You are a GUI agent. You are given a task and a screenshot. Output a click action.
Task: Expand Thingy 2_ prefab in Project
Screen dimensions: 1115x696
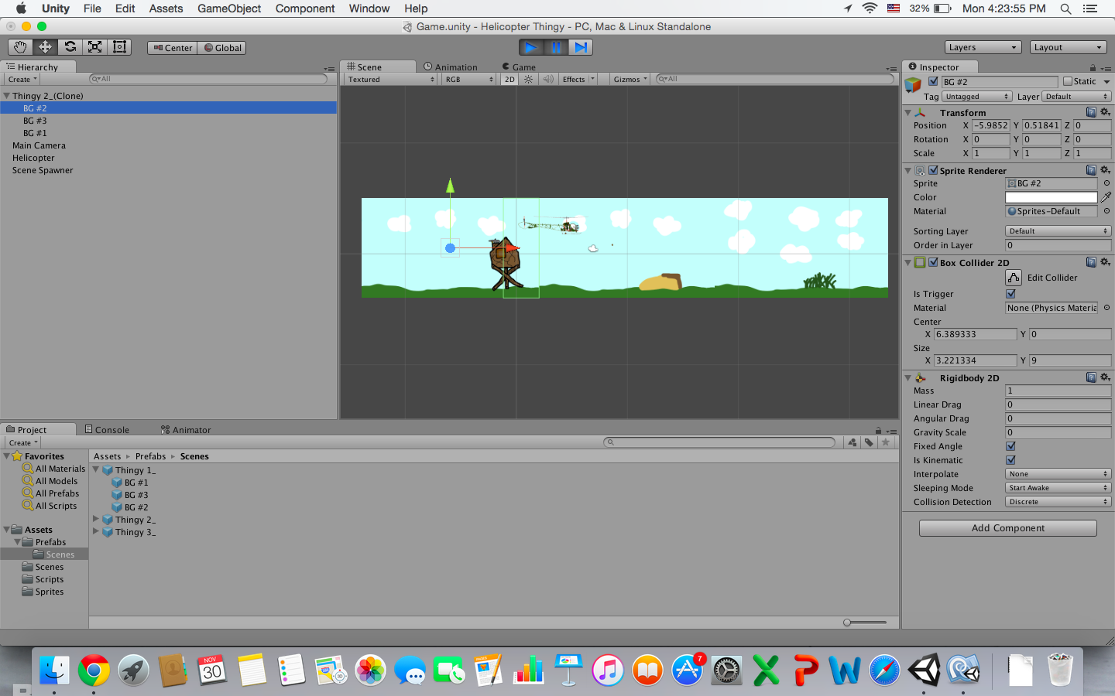[96, 519]
